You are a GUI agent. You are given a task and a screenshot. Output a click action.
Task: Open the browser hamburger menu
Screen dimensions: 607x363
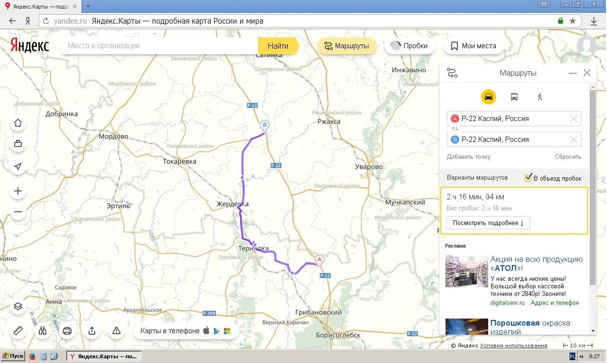[544, 4]
